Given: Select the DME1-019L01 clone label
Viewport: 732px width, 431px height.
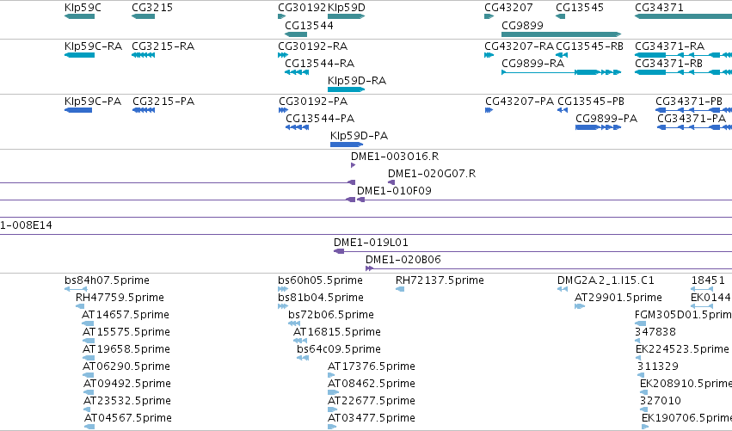Looking at the screenshot, I should 371,243.
